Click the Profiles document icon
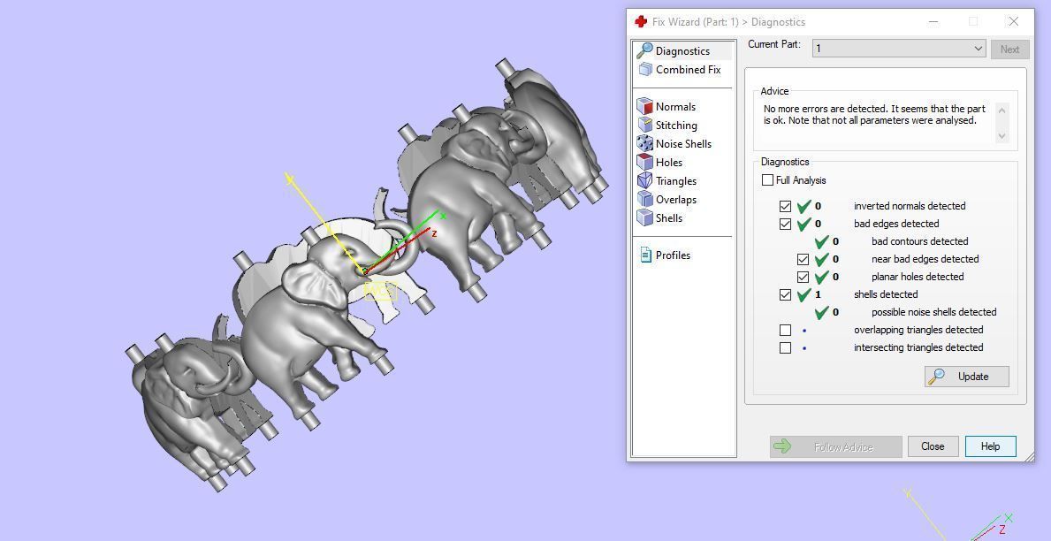The image size is (1051, 541). (x=645, y=255)
